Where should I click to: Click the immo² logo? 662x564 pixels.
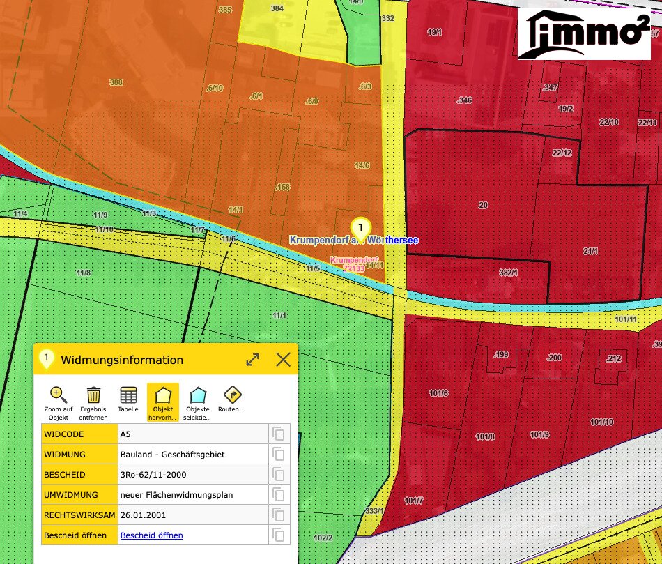(584, 33)
